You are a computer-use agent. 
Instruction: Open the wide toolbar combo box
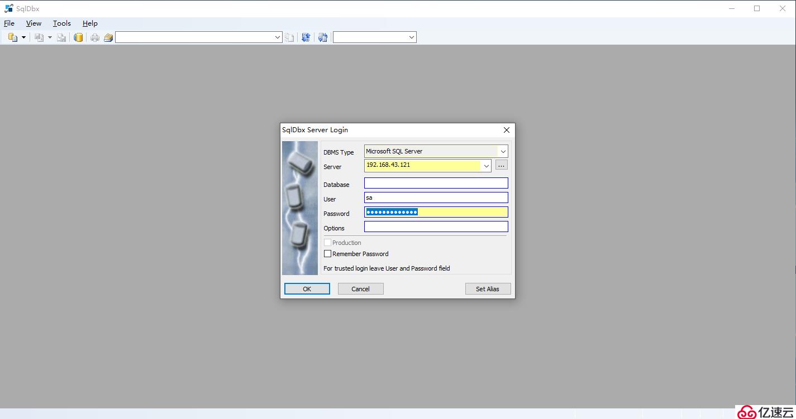[199, 37]
